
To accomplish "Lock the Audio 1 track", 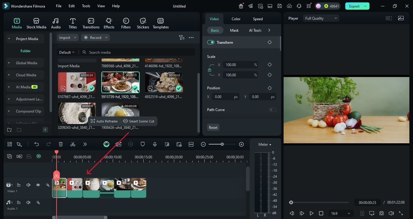I will pyautogui.click(x=18, y=202).
